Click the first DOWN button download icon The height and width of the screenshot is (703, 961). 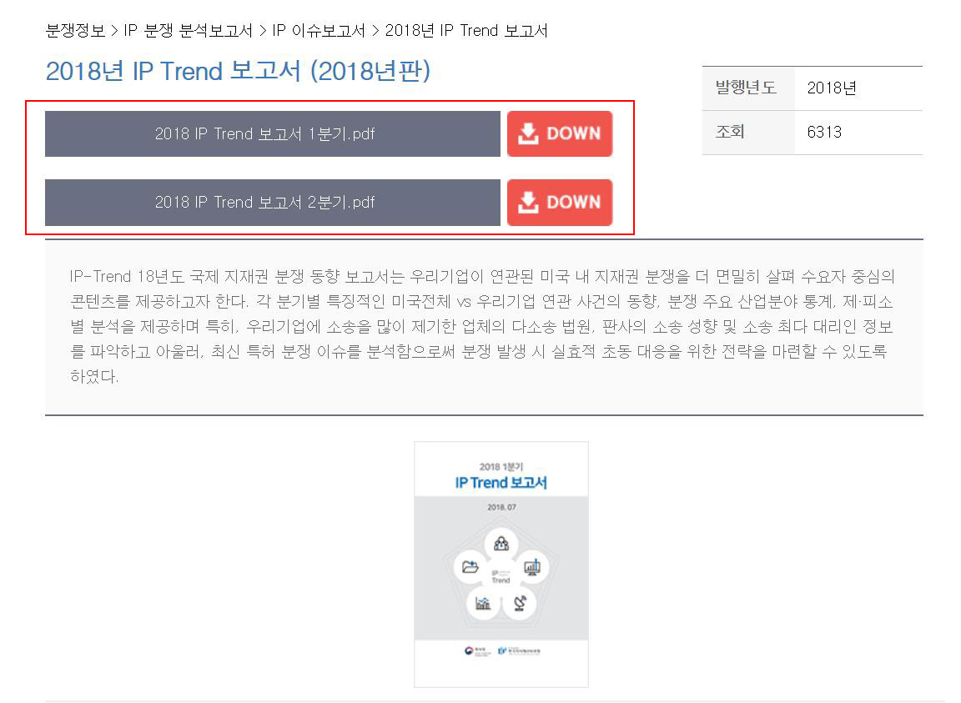coord(528,133)
